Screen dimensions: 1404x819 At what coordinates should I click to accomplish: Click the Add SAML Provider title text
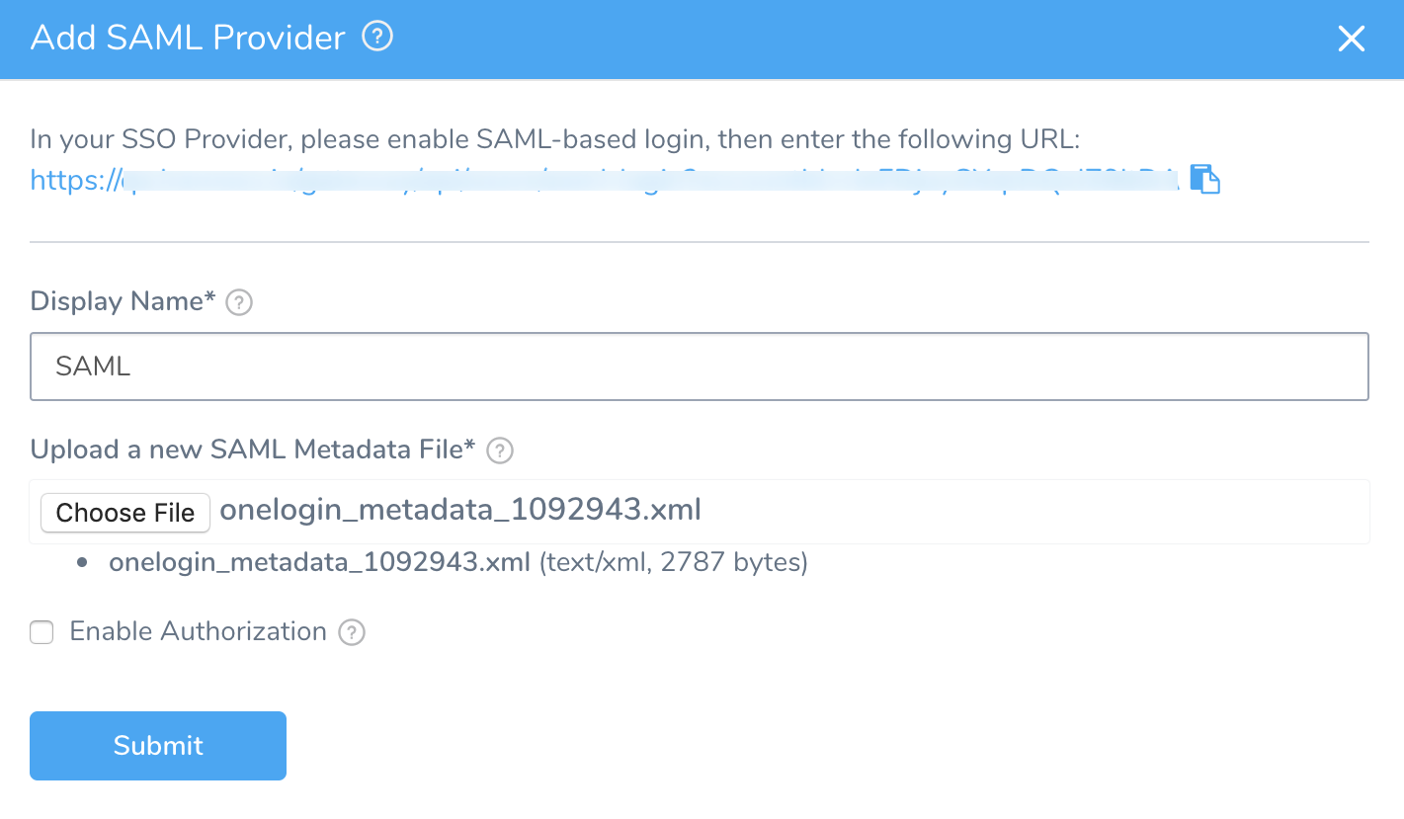[x=188, y=38]
